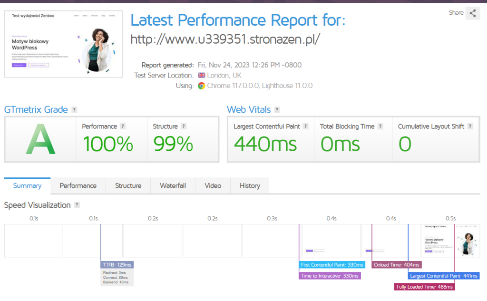This screenshot has height=301, width=487.
Task: Click help icon beside Performance score
Action: coord(123,126)
